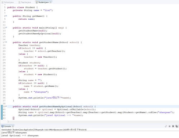
Task: Click "Student student;" declaration on line 24
Action: 29,63
